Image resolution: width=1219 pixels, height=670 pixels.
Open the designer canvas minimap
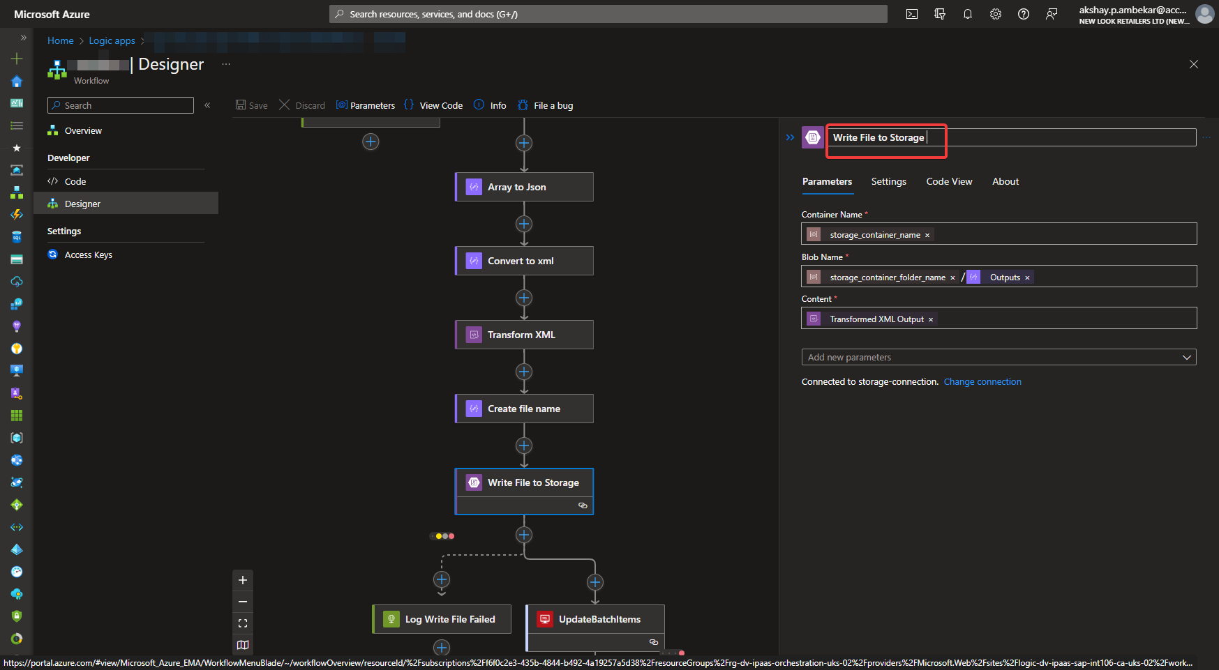click(x=243, y=645)
